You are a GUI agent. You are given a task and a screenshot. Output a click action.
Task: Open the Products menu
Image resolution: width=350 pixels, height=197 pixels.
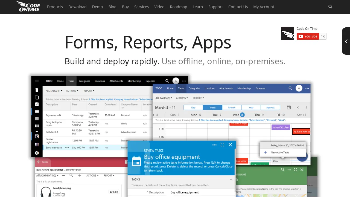[55, 7]
